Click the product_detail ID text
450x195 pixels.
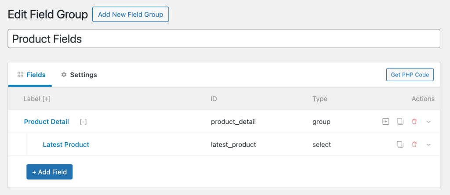point(233,122)
